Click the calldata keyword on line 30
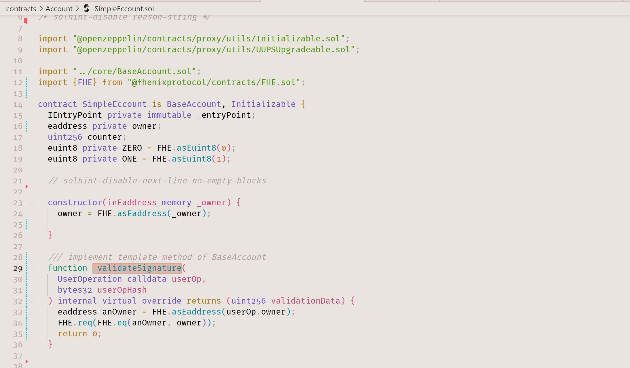 [147, 279]
